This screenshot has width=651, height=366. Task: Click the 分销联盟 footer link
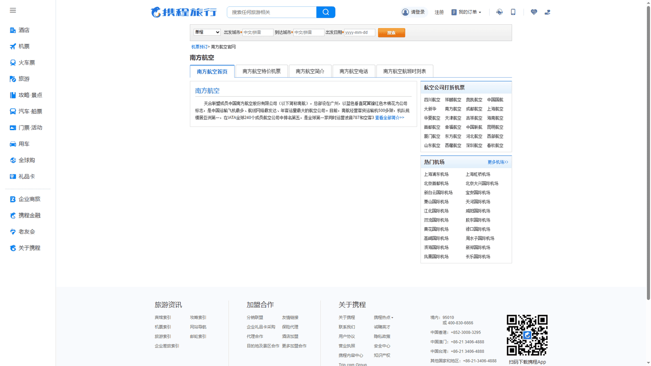click(255, 318)
